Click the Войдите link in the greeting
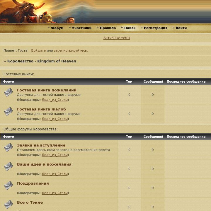The width and height of the screenshot is (211, 211). pyautogui.click(x=38, y=50)
